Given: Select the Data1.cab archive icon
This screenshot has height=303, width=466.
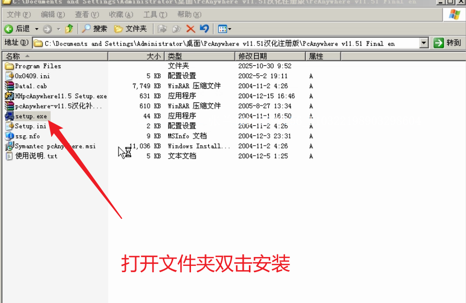Looking at the screenshot, I should (9, 86).
